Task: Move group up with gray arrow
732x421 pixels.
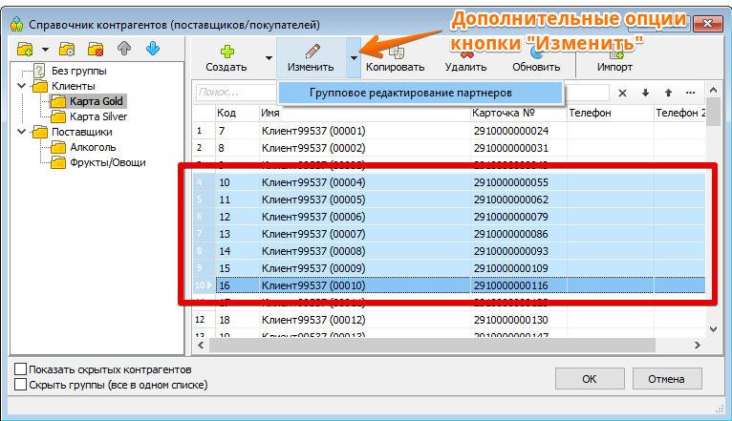Action: point(122,49)
